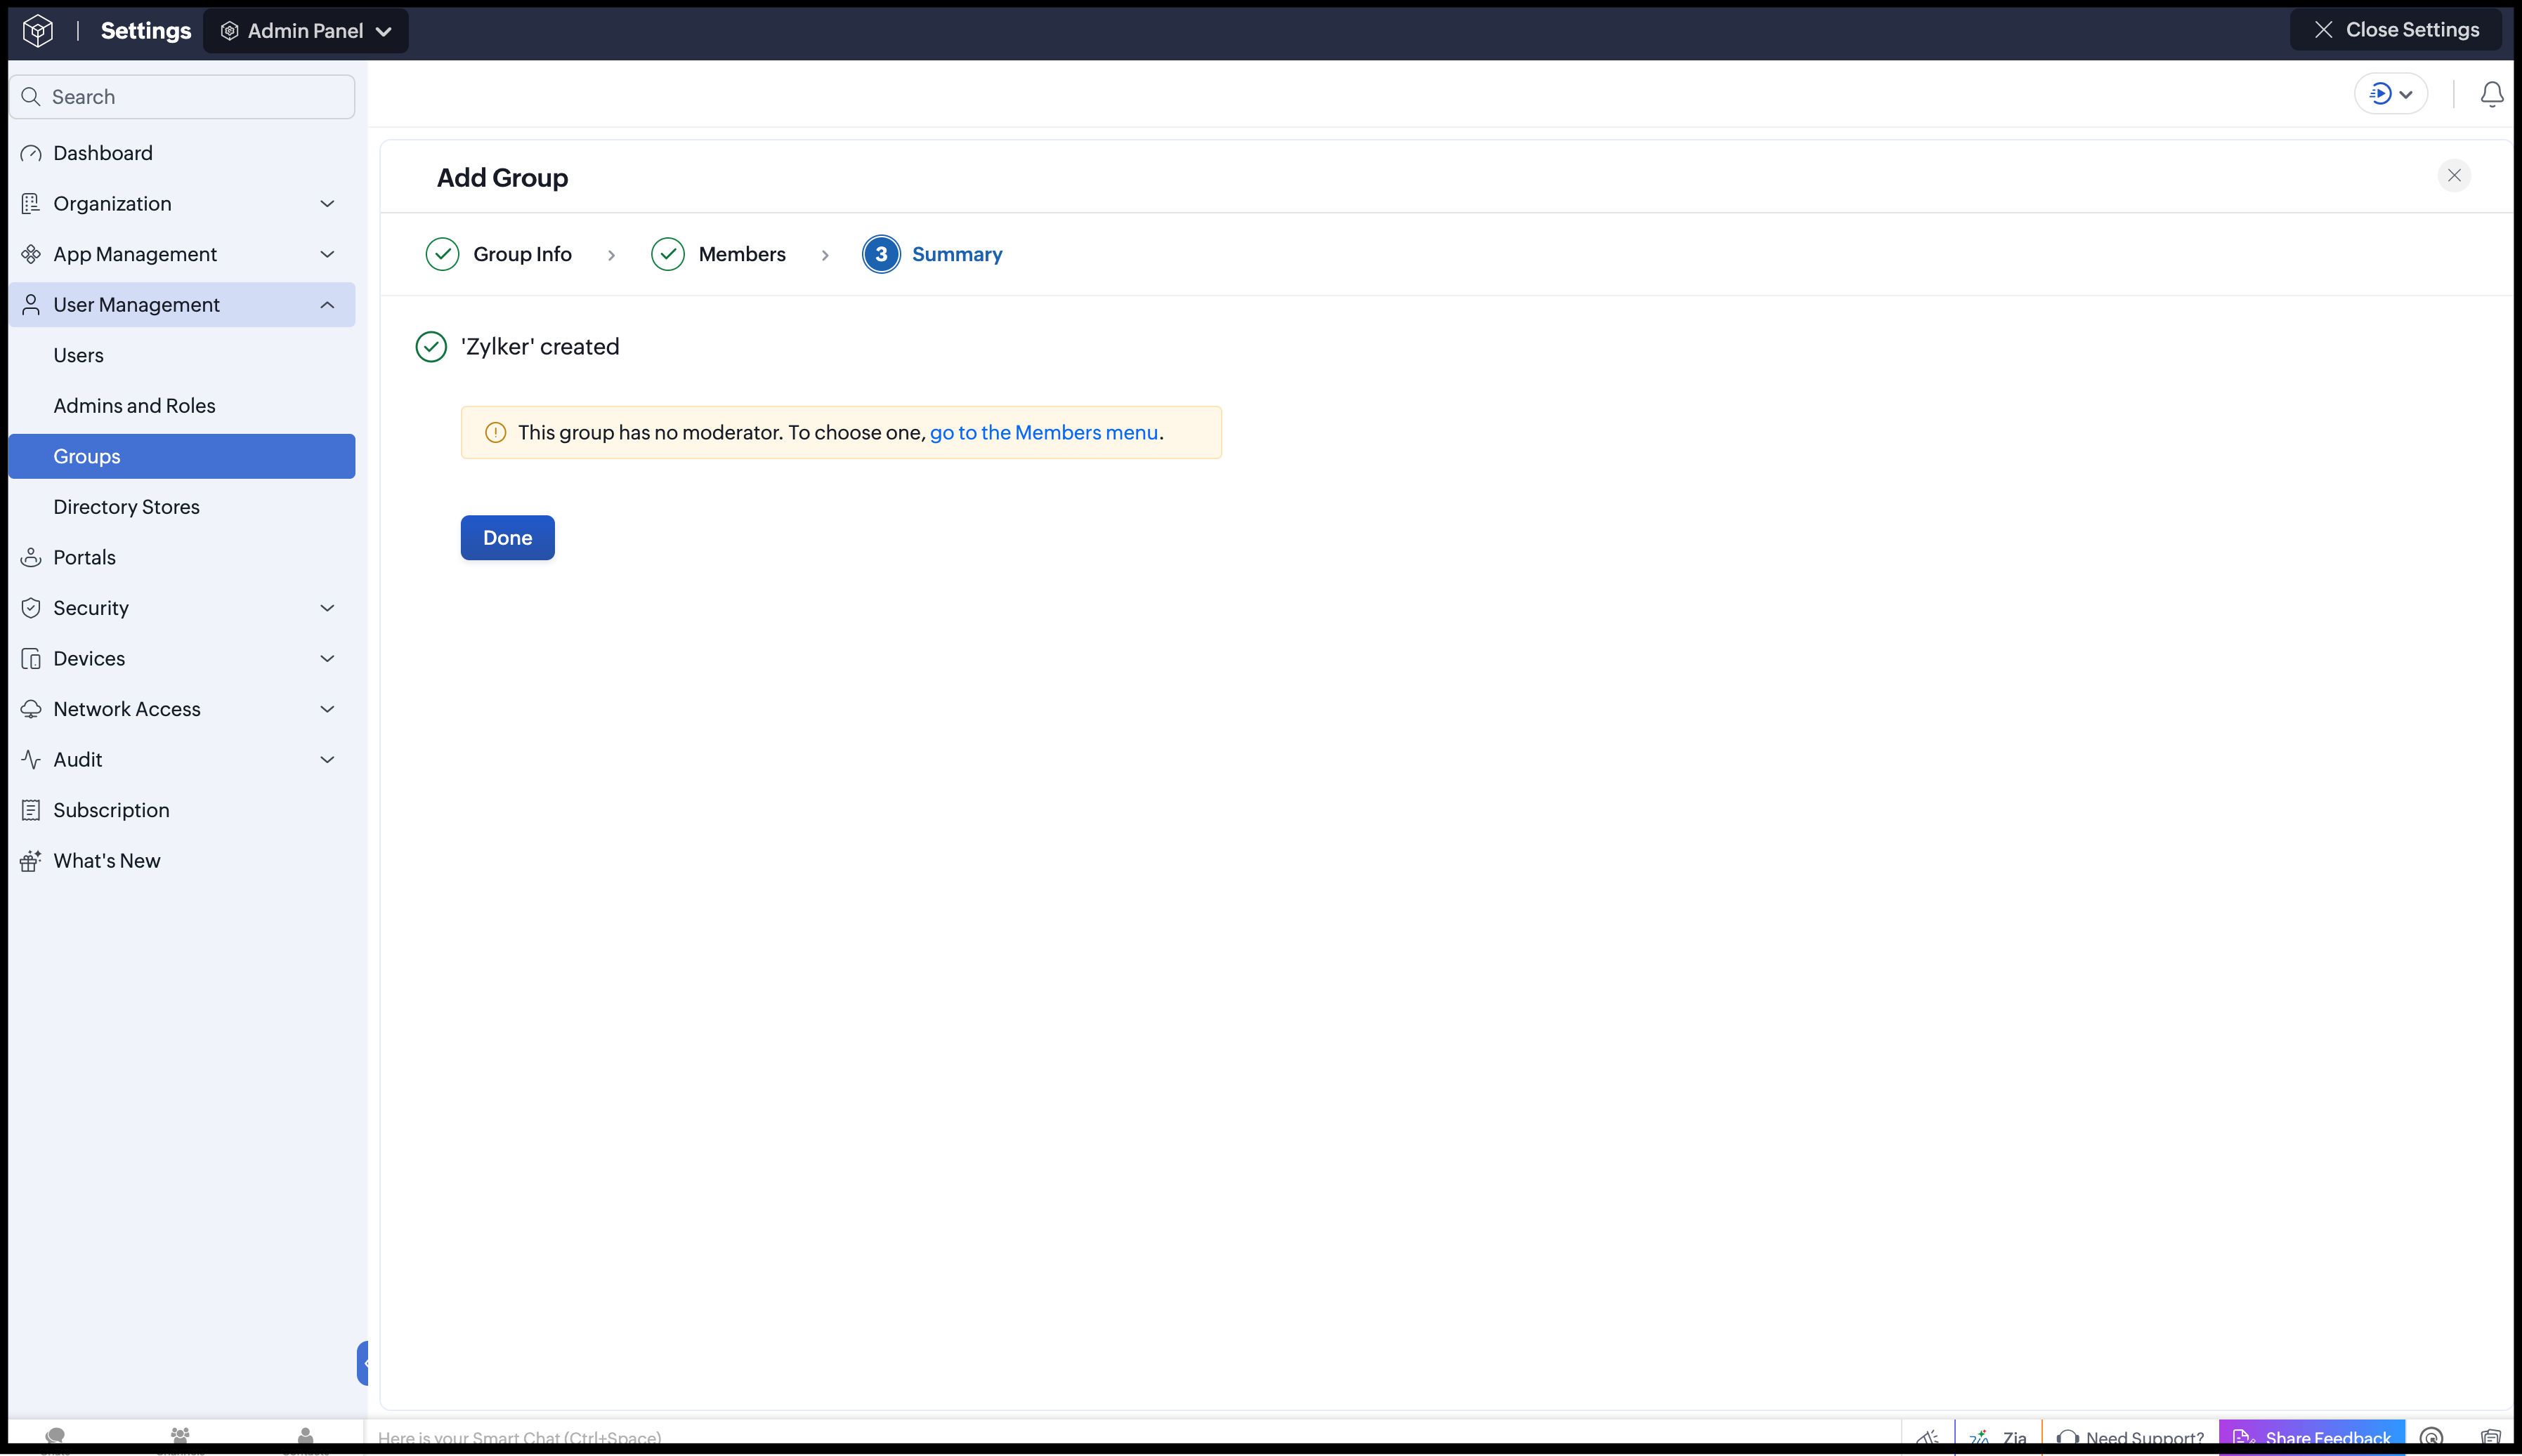Screen dimensions: 2522x1456
Task: Close the Add Group panel with the X
Action: [x=2454, y=175]
